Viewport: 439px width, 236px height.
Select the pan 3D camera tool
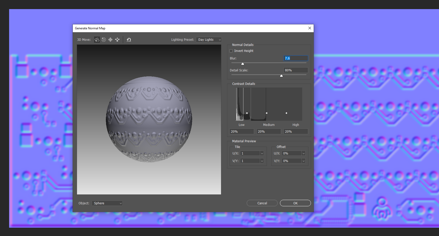tap(110, 39)
